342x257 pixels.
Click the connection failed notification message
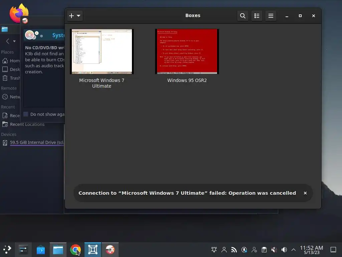187,193
